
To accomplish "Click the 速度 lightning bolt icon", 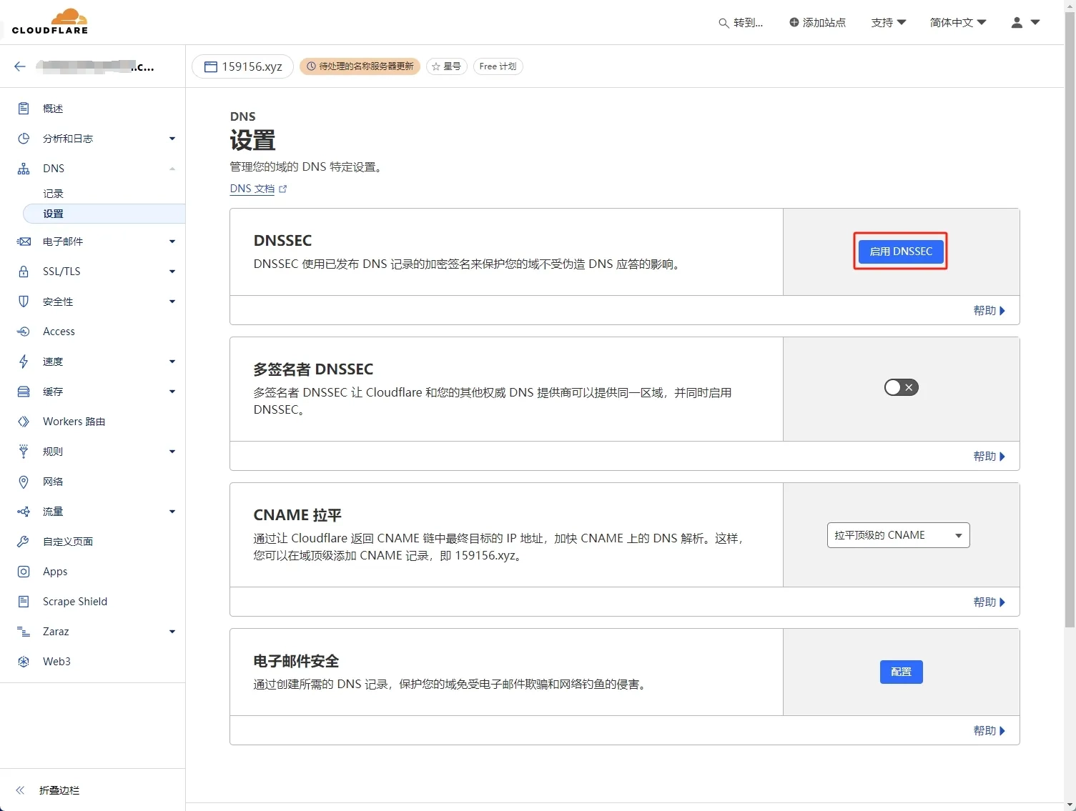I will 24,362.
